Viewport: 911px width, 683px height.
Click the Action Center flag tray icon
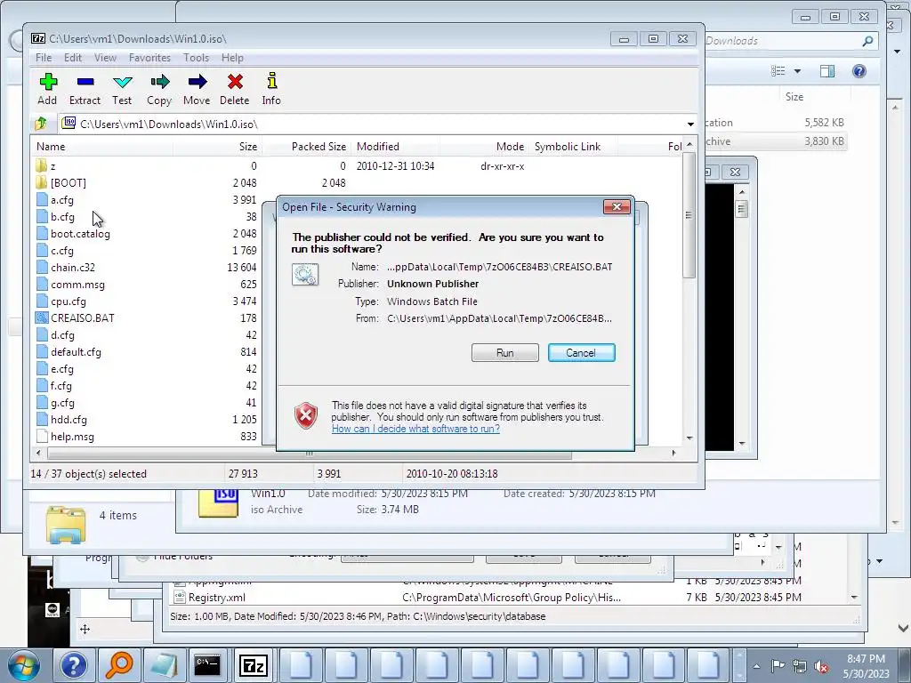[x=778, y=666]
